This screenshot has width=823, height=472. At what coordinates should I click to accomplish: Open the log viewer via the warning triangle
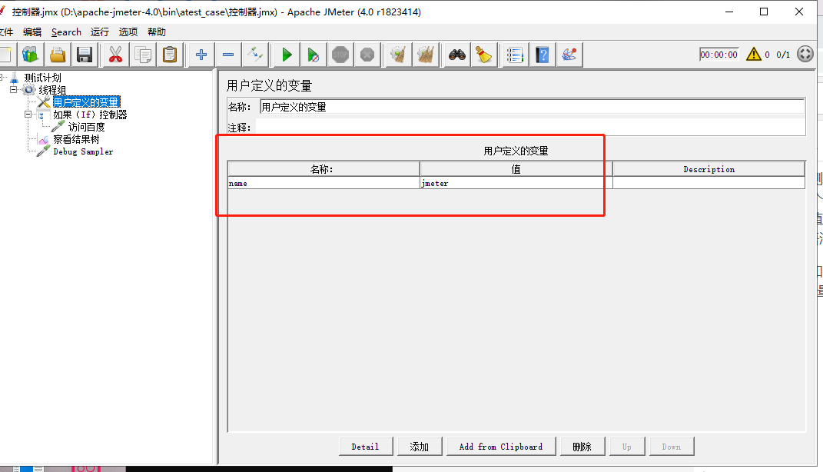pos(754,54)
